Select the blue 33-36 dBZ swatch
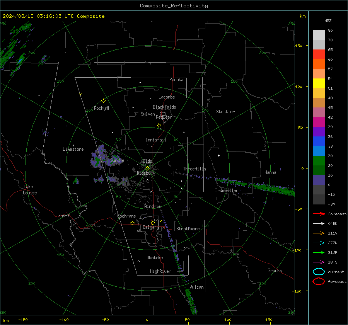The image size is (348, 325). (x=319, y=141)
